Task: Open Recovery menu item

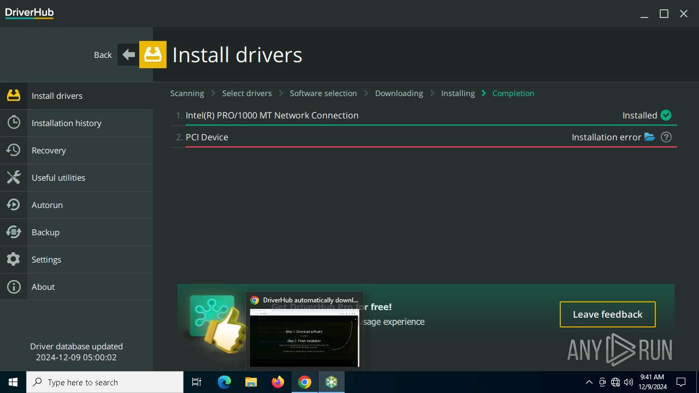Action: [76, 150]
